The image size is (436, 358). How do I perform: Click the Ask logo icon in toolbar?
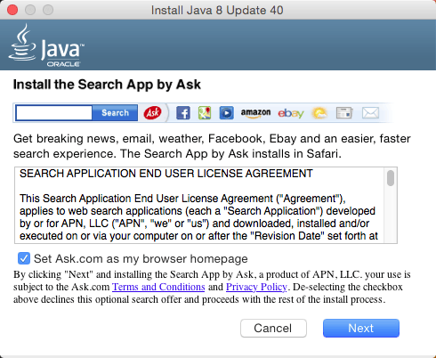[152, 113]
